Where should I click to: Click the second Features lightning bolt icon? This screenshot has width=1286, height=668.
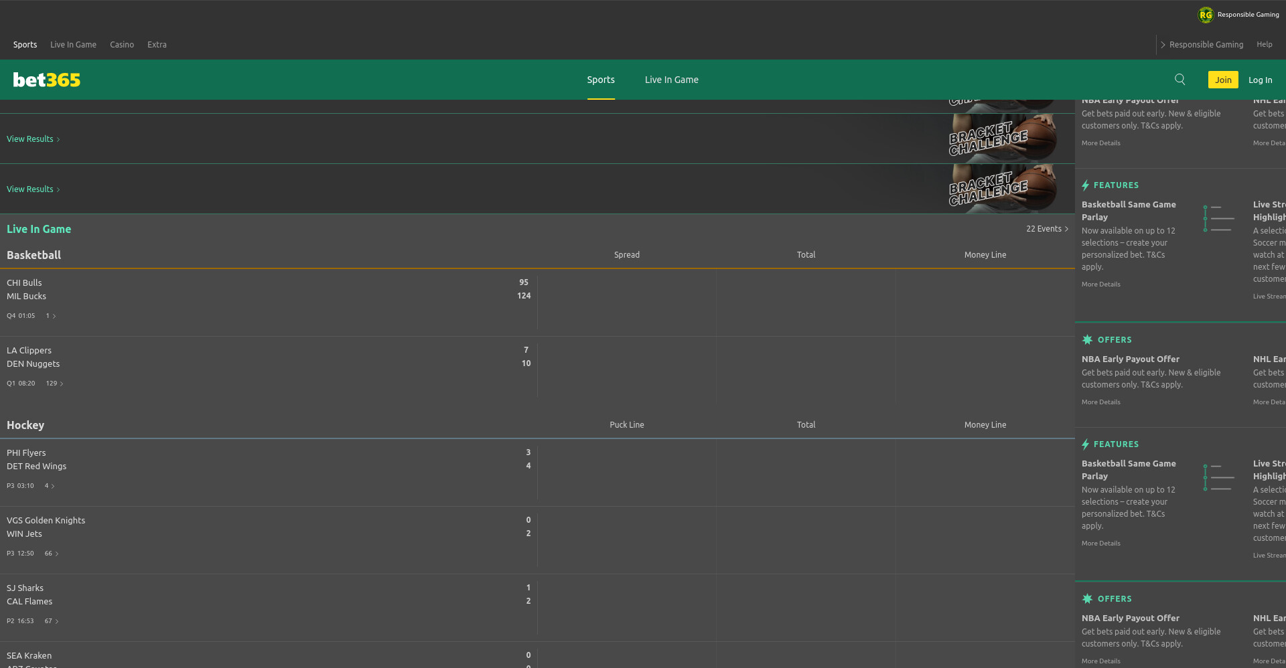click(x=1085, y=444)
